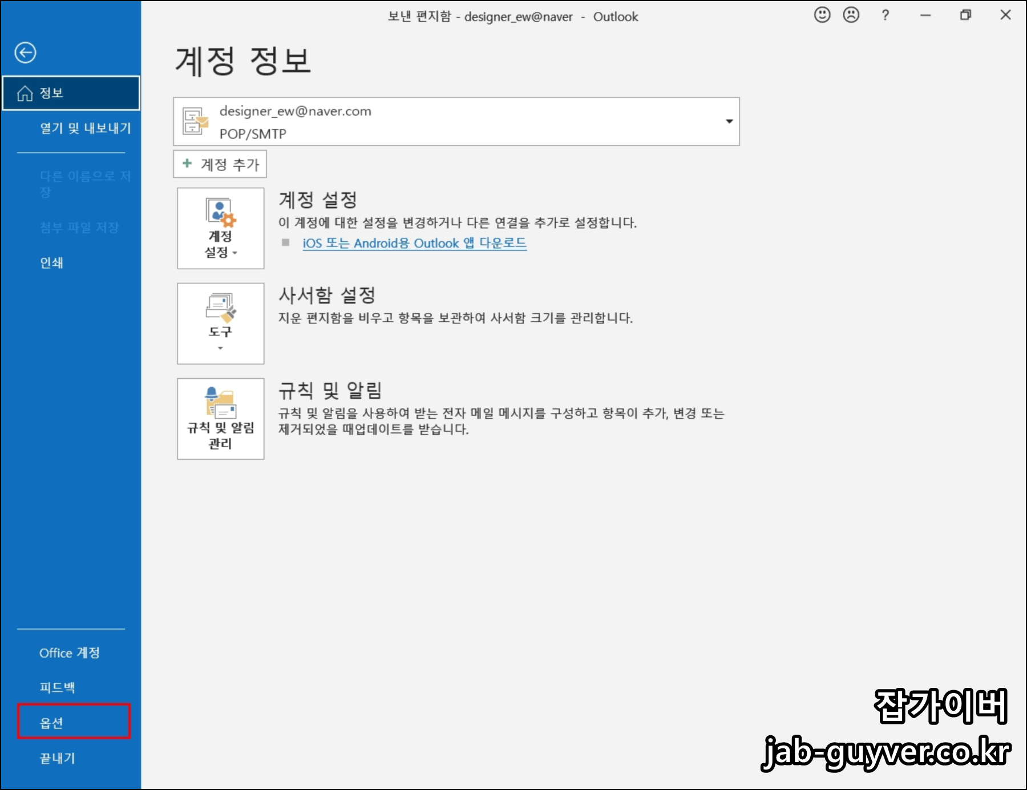Click the account mailbox icon beside the email

[195, 121]
